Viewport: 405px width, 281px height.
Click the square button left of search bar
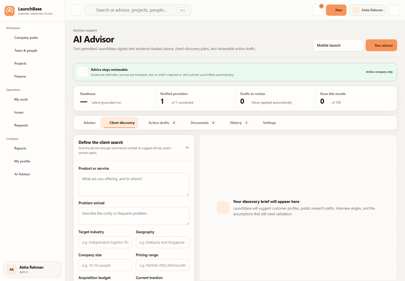tap(76, 10)
